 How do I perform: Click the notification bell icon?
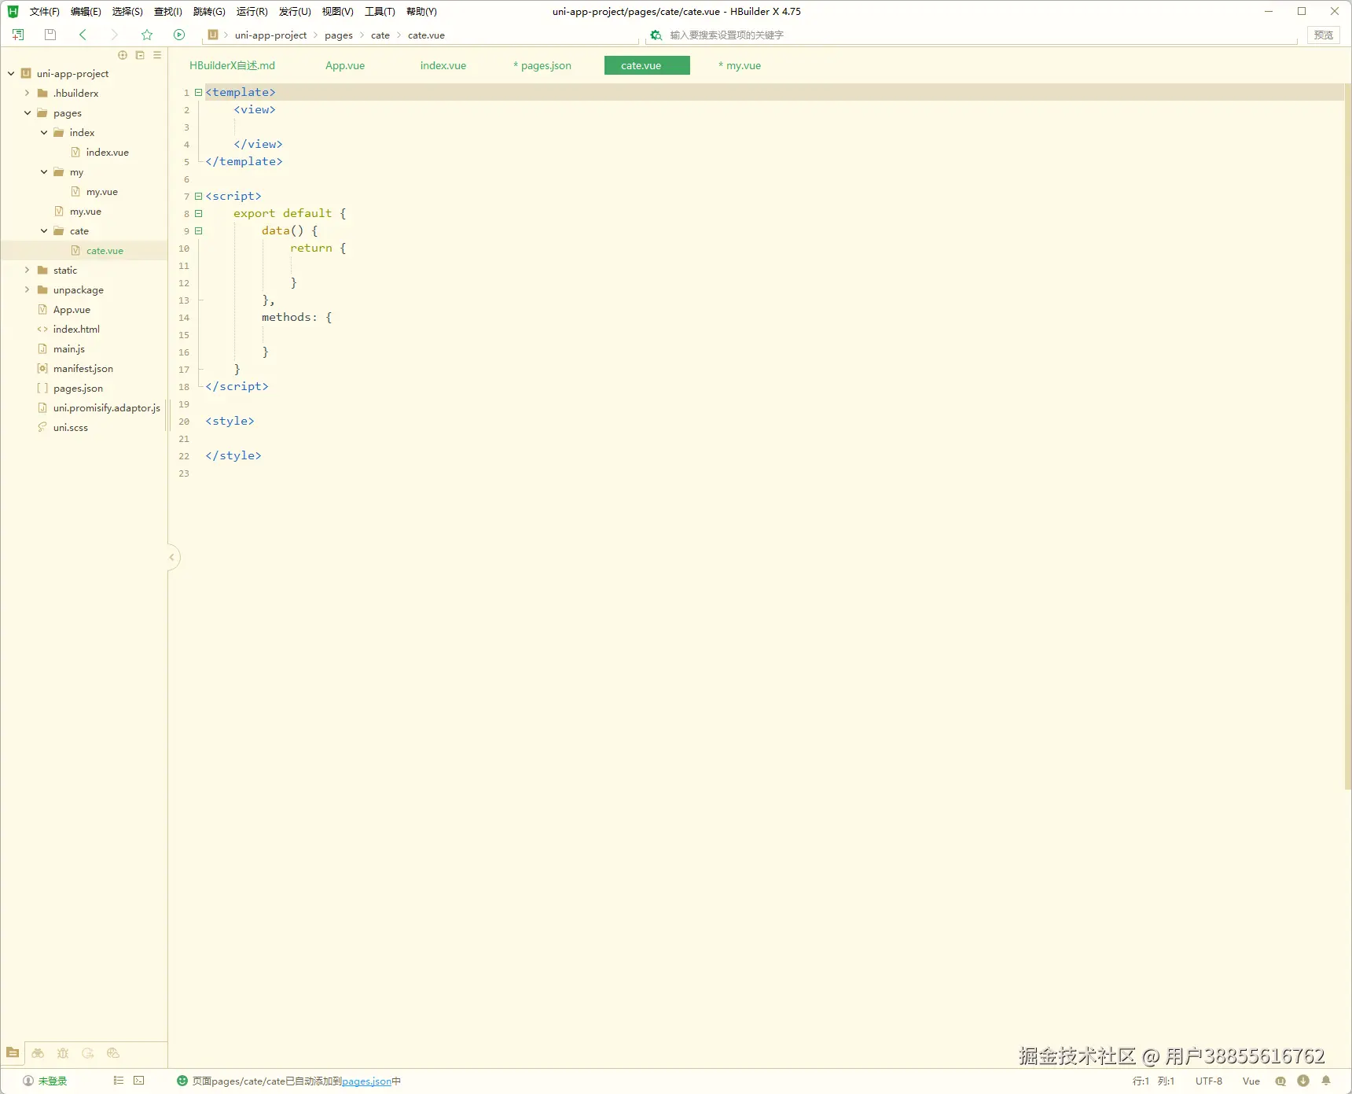tap(1326, 1081)
